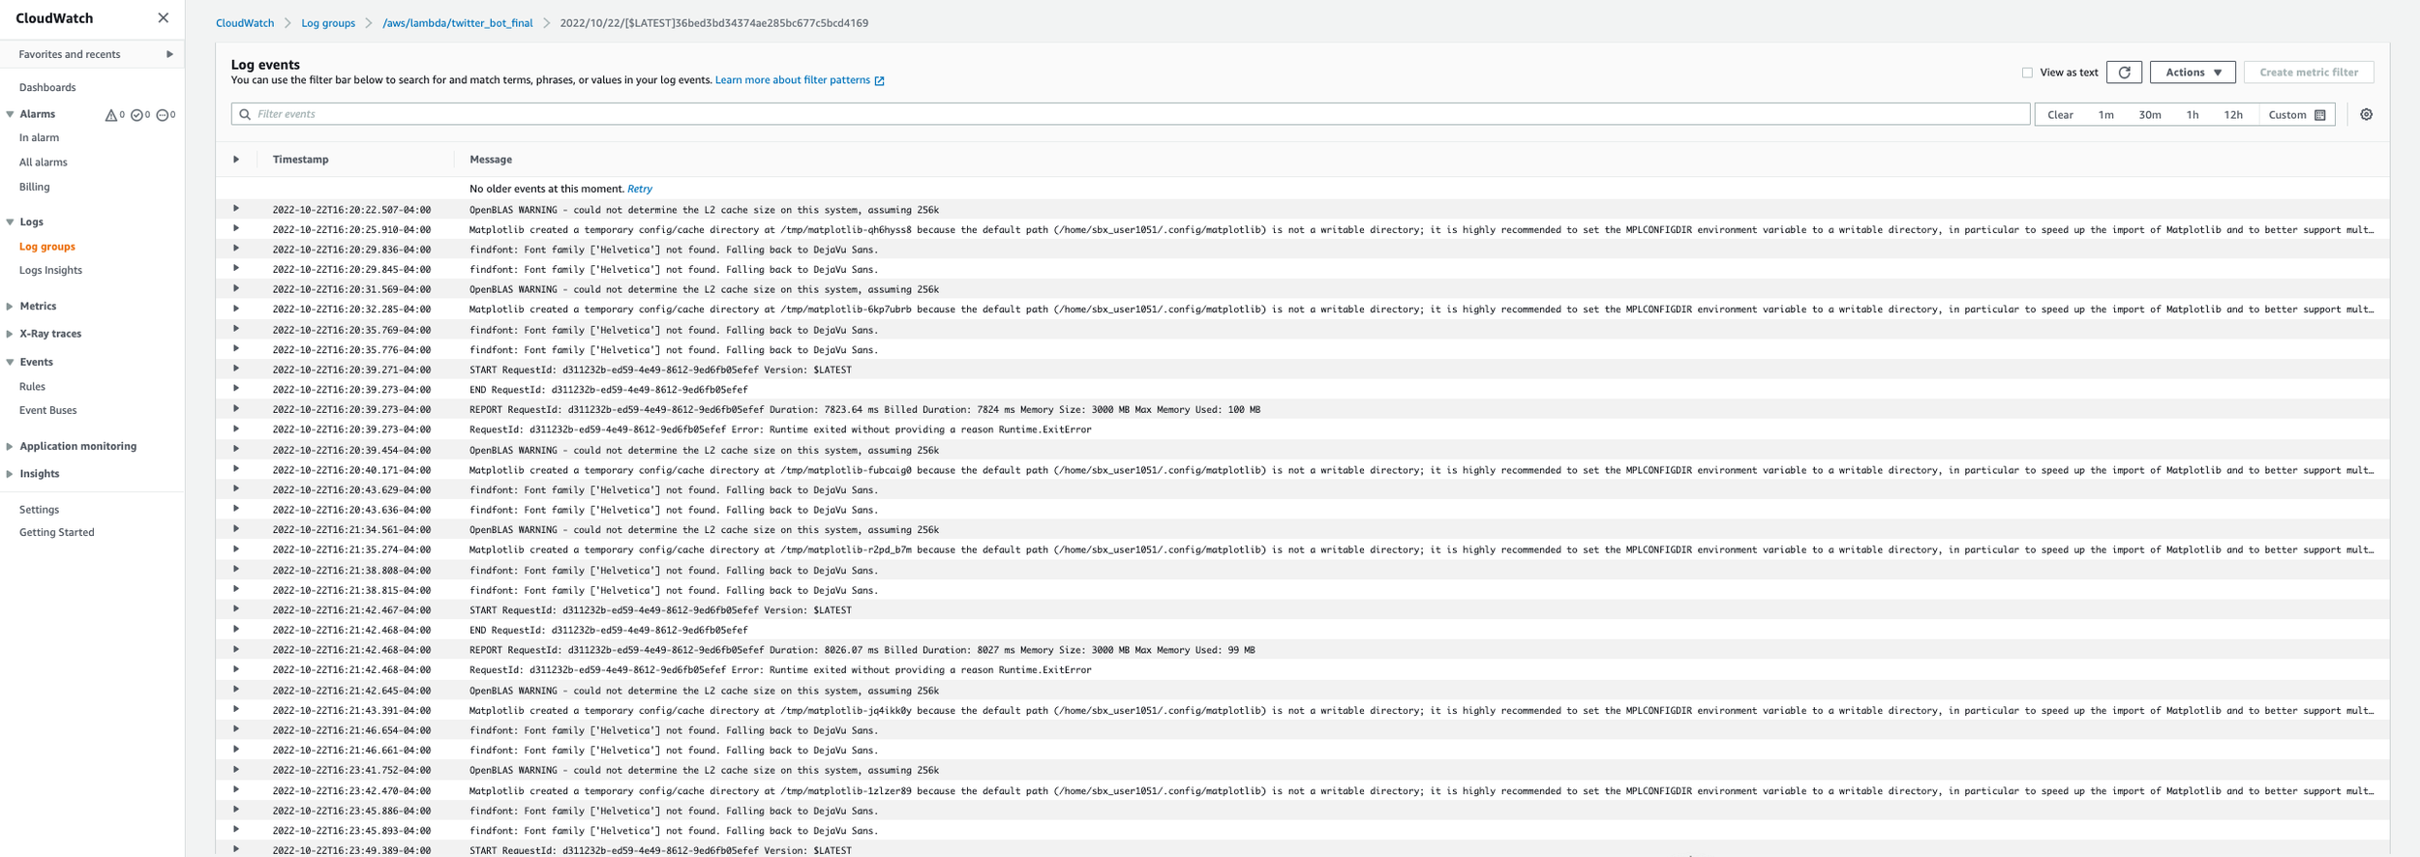Open Billing in the sidebar
Image resolution: width=2420 pixels, height=857 pixels.
click(x=34, y=188)
